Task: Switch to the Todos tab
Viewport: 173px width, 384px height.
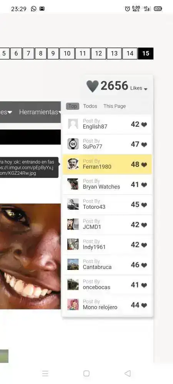Action: (x=90, y=106)
